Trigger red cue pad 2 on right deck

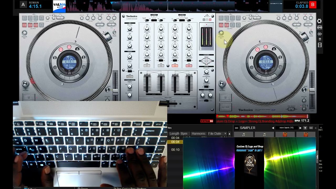227,25
